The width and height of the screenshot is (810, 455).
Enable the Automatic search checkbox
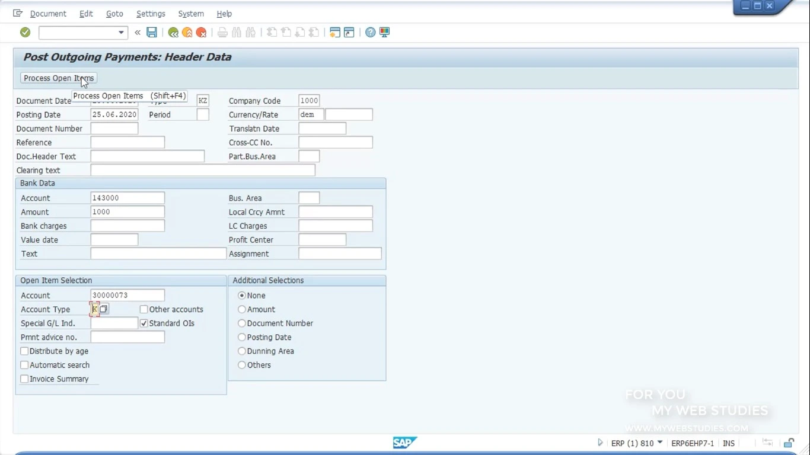(24, 365)
